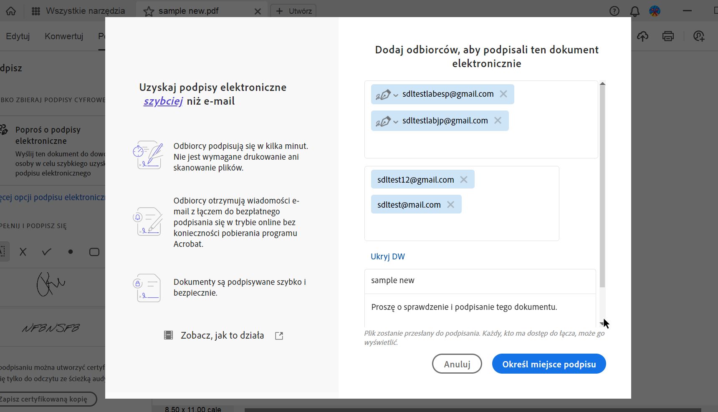718x412 pixels.
Task: Click the print icon in the toolbar
Action: [x=668, y=36]
